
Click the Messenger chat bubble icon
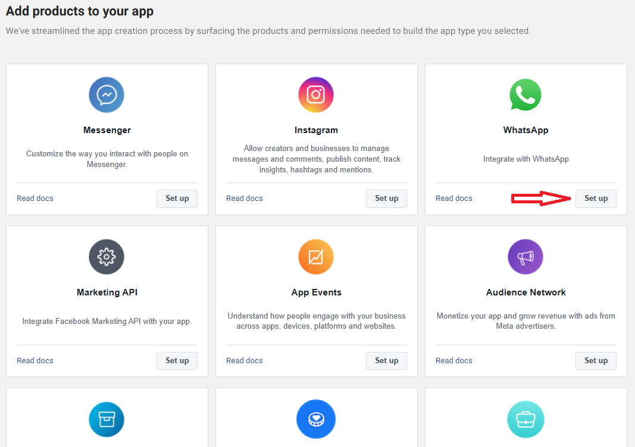[x=107, y=95]
